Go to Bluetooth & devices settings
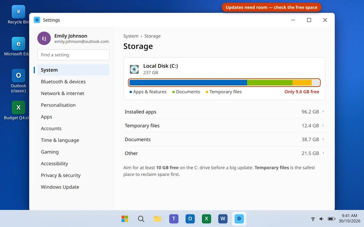 pyautogui.click(x=73, y=82)
